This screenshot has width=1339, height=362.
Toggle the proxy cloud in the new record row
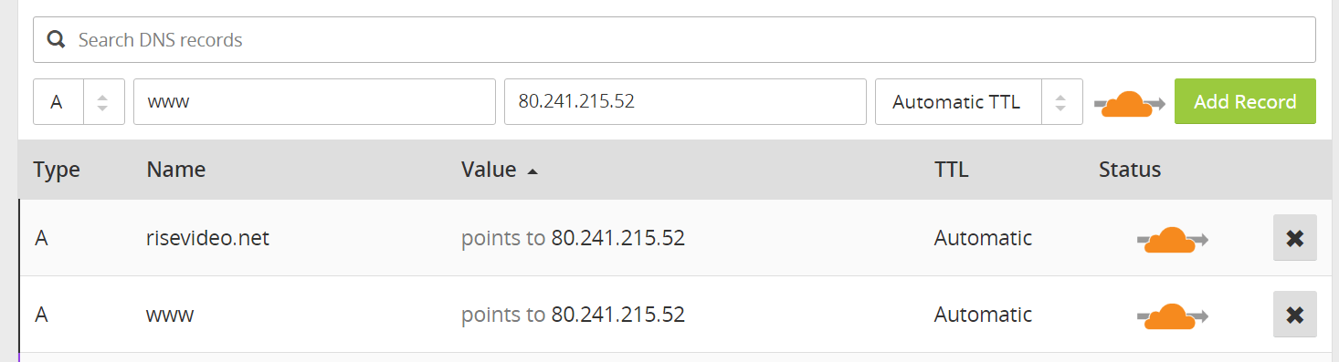1130,103
